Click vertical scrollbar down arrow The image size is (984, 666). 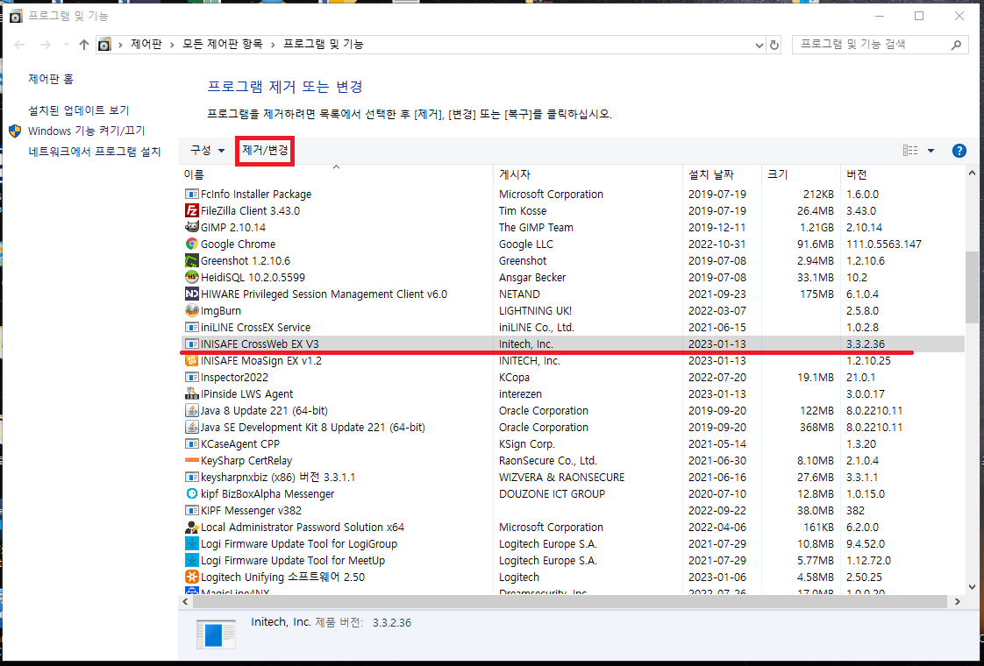[x=972, y=588]
